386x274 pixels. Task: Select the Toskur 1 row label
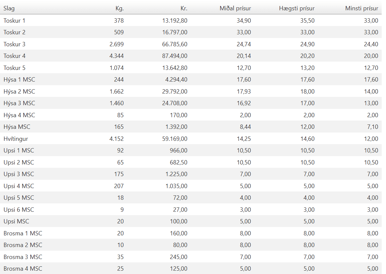14,21
